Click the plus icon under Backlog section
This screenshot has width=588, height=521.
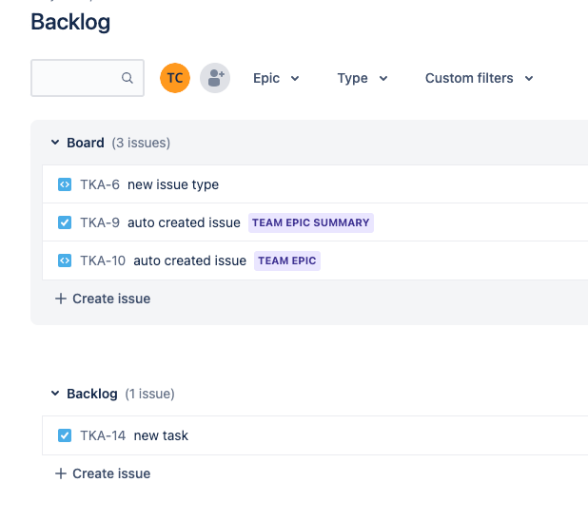(x=61, y=473)
